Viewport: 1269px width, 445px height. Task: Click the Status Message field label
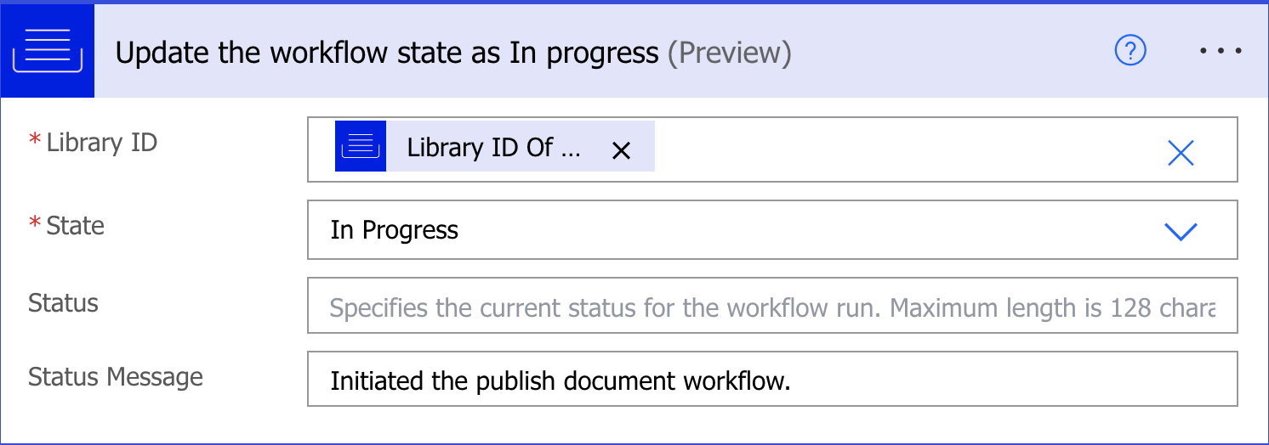tap(116, 376)
